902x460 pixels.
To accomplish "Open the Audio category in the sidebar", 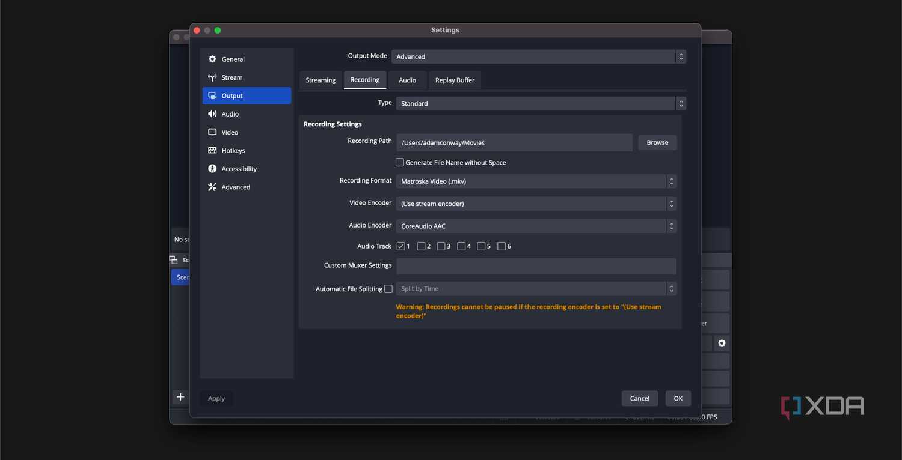I will click(247, 114).
